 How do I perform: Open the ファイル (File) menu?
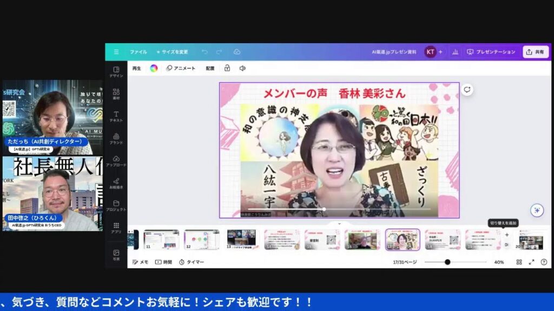pyautogui.click(x=138, y=52)
